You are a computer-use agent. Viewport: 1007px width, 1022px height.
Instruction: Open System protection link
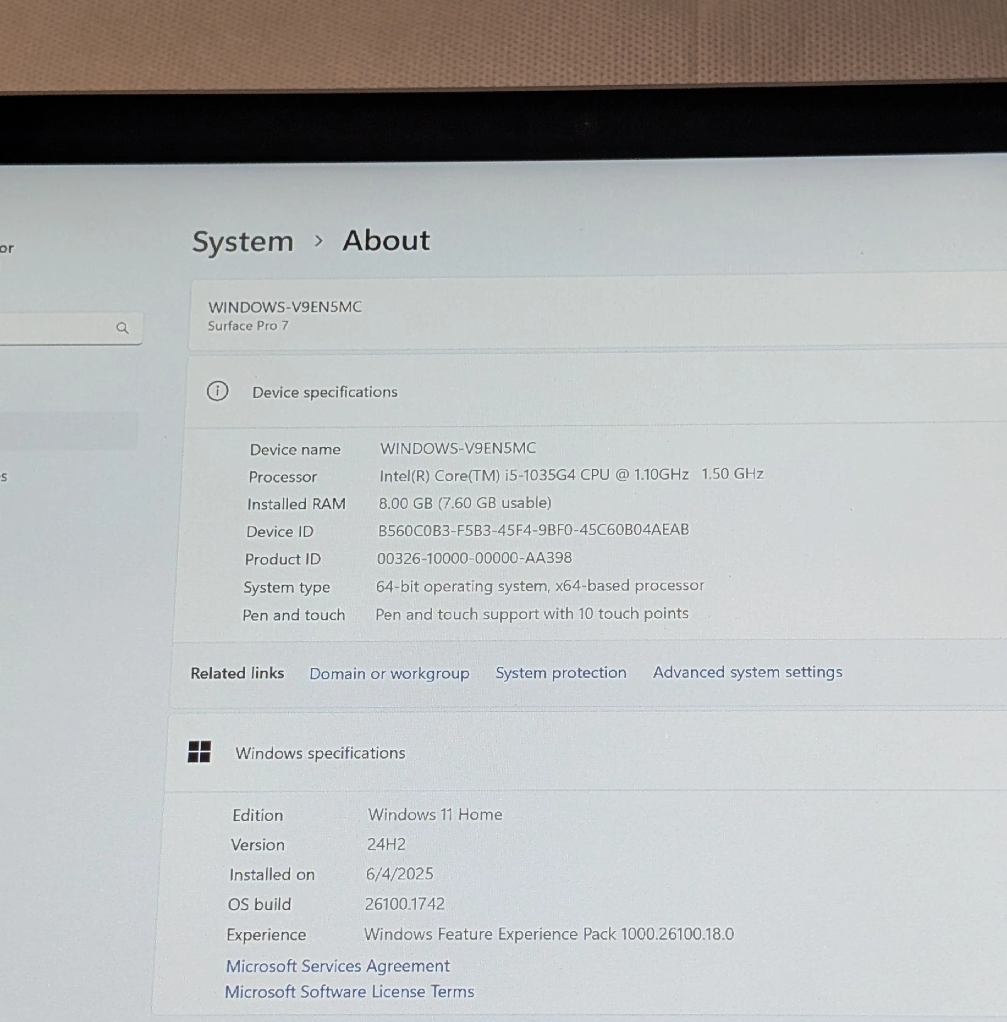coord(561,673)
